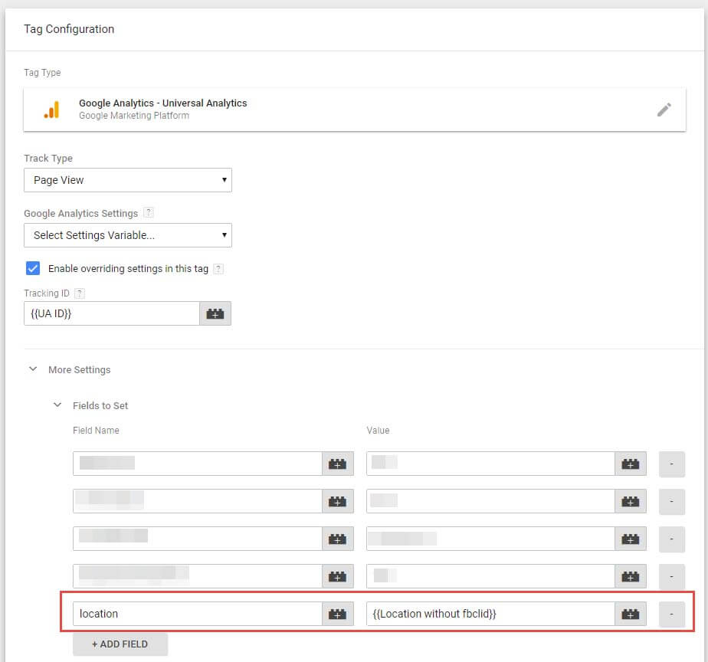Collapse the More Settings section
708x662 pixels.
pos(33,369)
